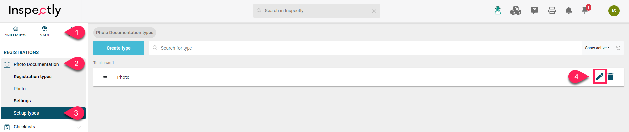Open the help question mark icon
The image size is (629, 132).
[534, 11]
